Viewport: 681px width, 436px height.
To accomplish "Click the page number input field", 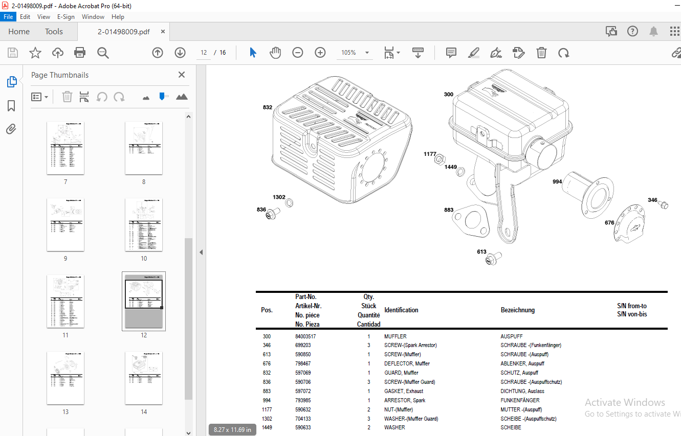I will click(204, 53).
